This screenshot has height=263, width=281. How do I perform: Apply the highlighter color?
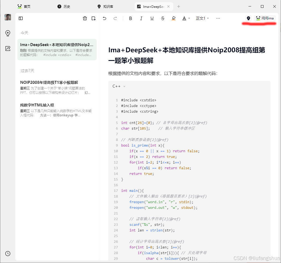tap(174, 18)
